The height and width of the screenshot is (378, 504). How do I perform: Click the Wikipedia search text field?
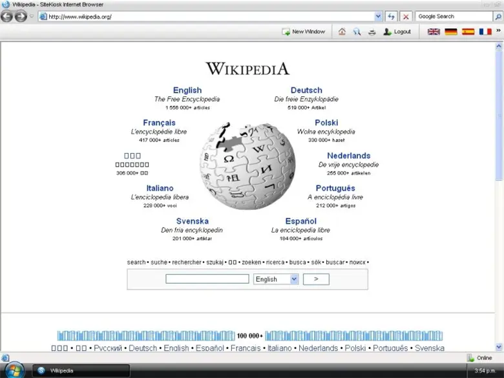pos(207,278)
